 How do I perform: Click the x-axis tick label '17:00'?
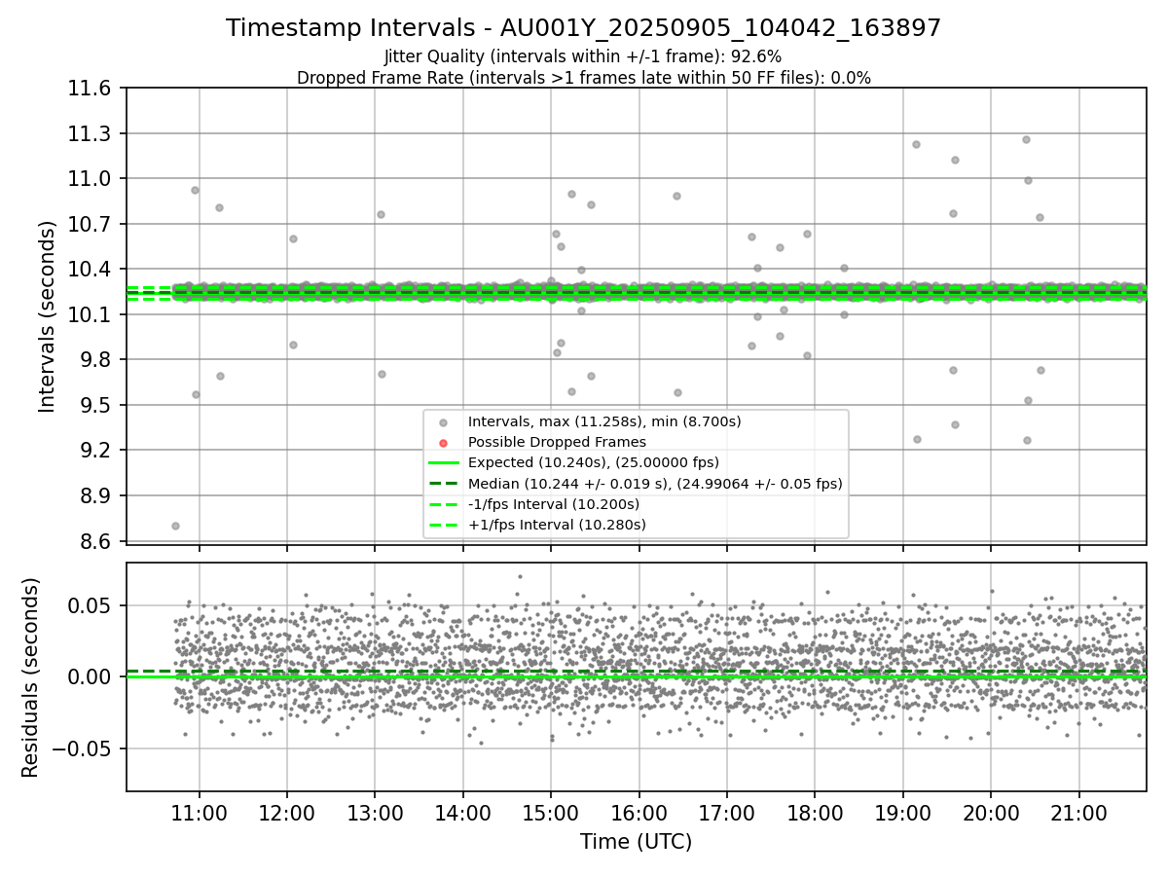[x=726, y=813]
